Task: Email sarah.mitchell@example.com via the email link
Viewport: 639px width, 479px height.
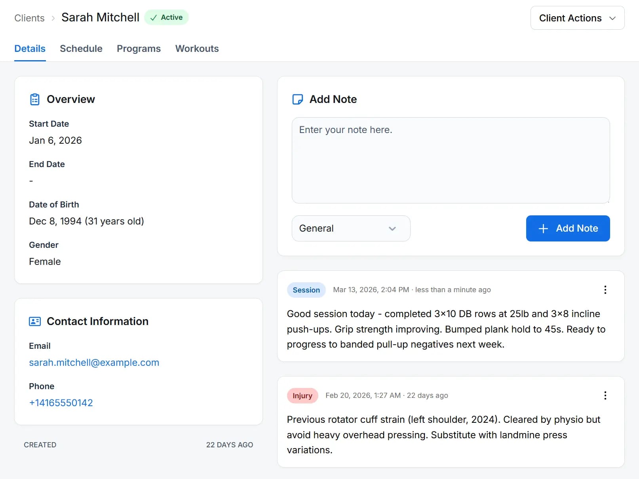Action: pyautogui.click(x=94, y=362)
